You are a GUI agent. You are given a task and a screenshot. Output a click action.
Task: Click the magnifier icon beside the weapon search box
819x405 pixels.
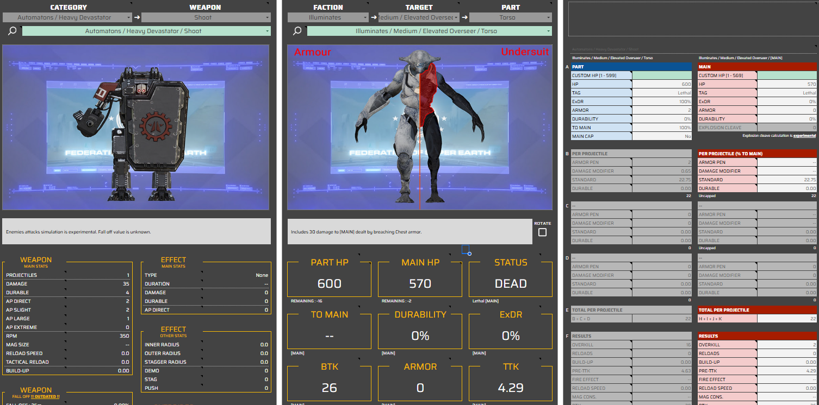(x=12, y=31)
